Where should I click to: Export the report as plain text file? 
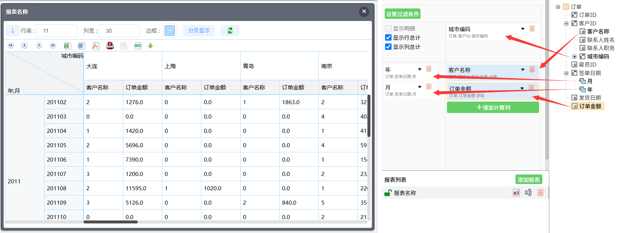pyautogui.click(x=124, y=46)
